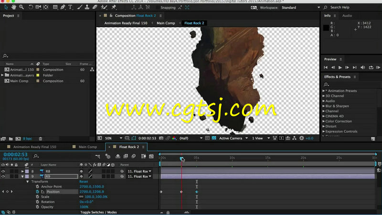The height and width of the screenshot is (215, 382).
Task: Open the Audio panel tab
Action: tap(347, 16)
